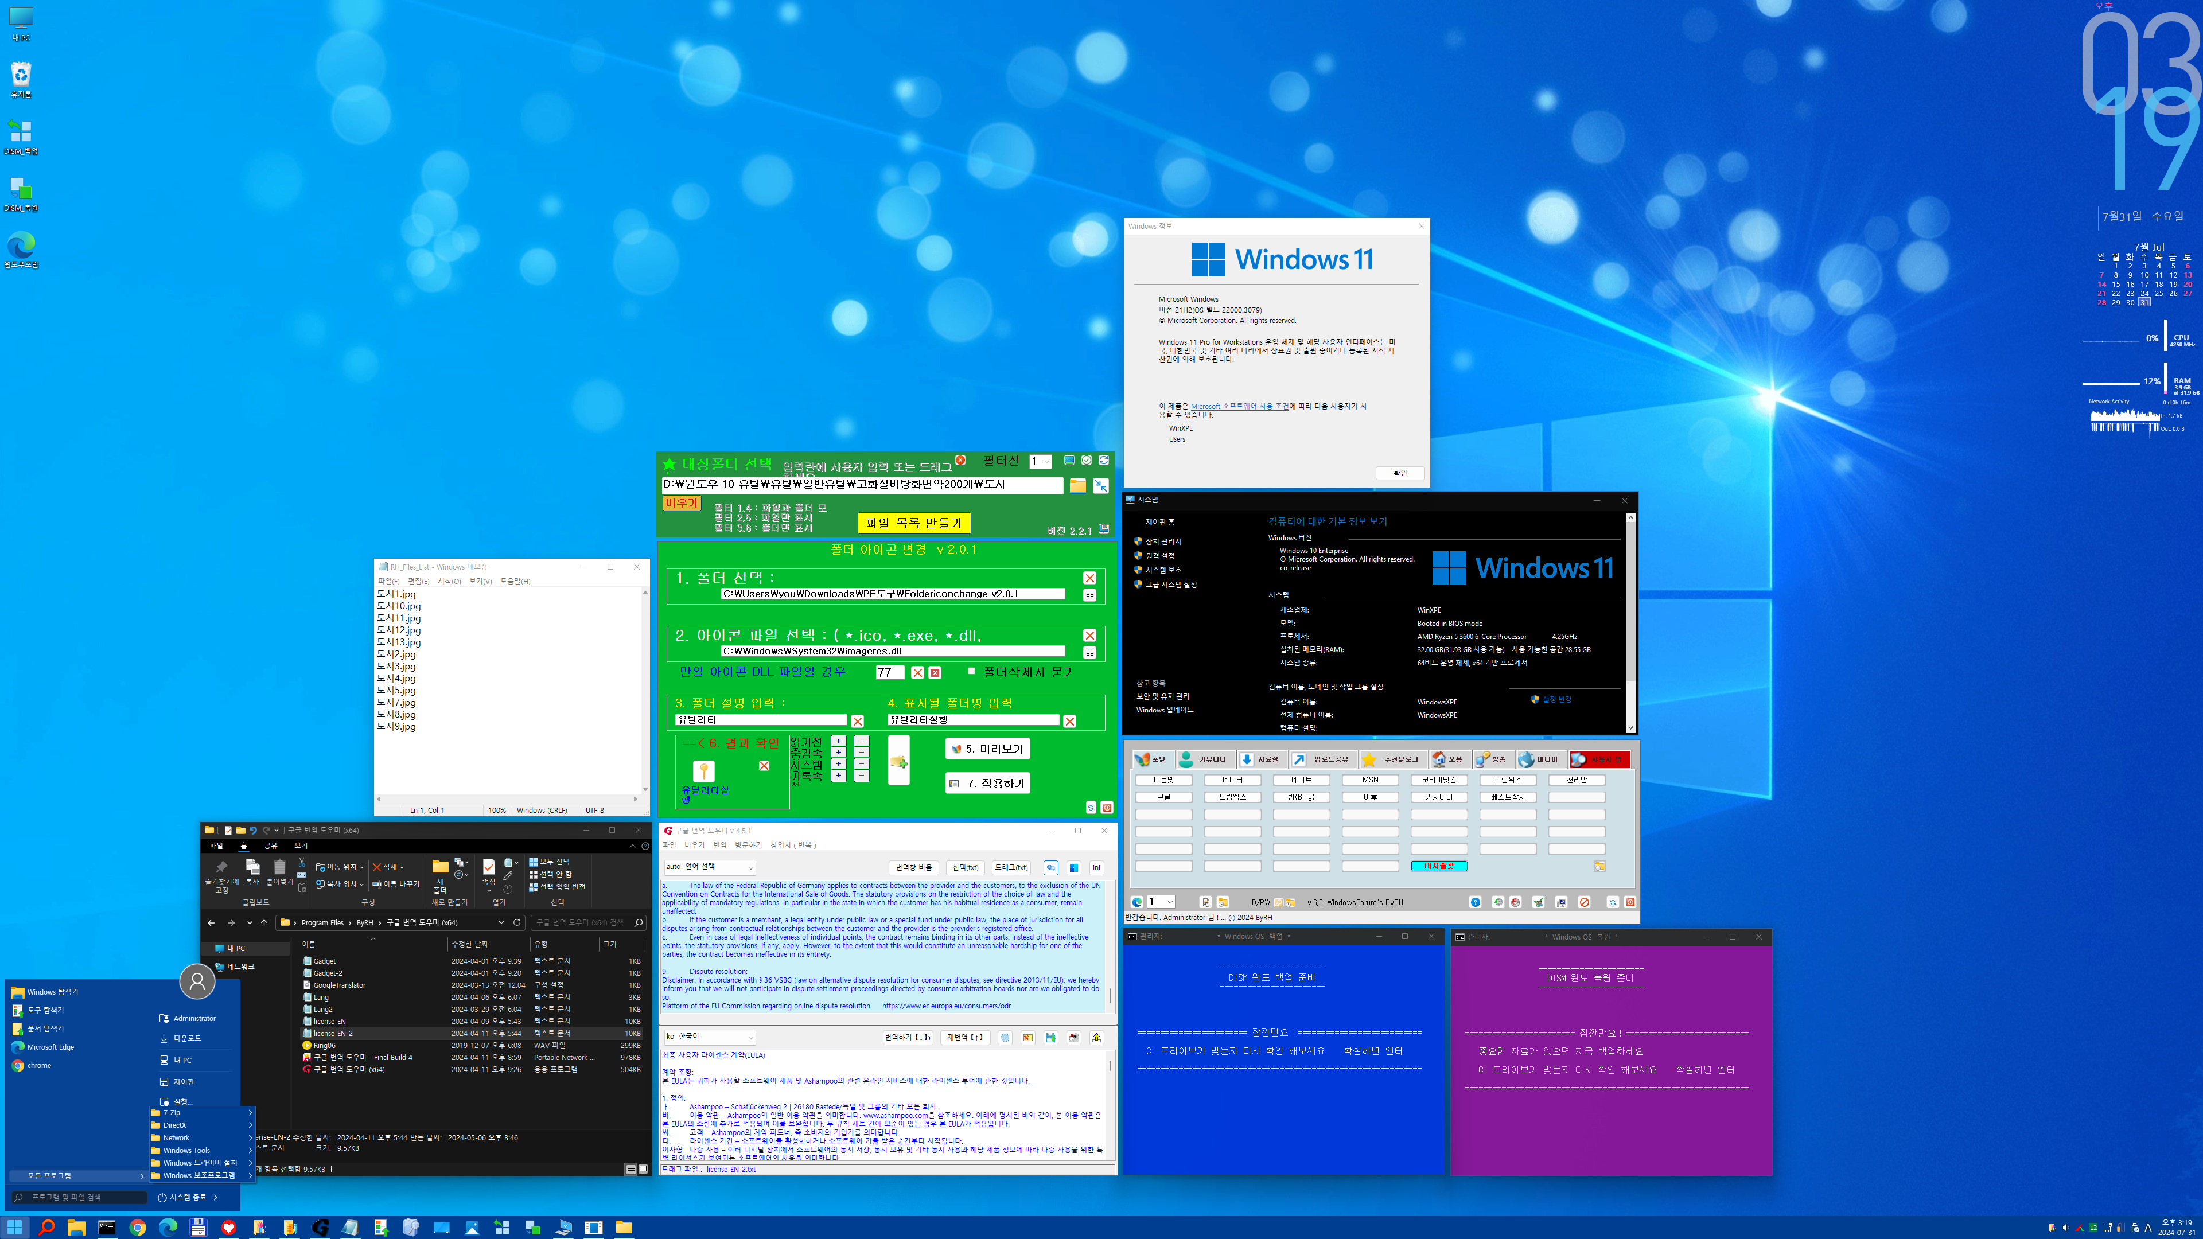Viewport: 2203px width, 1239px height.
Task: Click the list icon beside the 폴더 선택 path
Action: click(1089, 595)
